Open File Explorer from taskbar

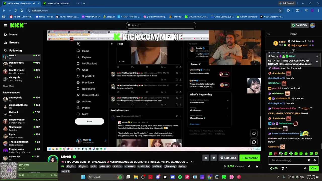tap(136, 177)
